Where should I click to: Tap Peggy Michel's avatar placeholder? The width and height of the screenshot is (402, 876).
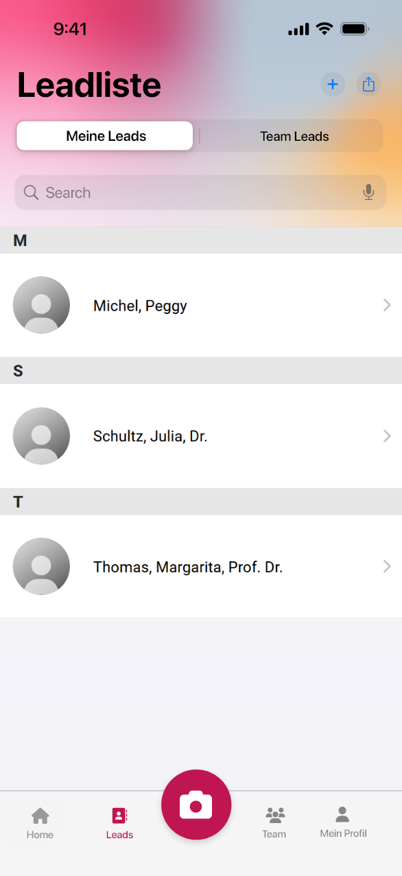coord(41,305)
